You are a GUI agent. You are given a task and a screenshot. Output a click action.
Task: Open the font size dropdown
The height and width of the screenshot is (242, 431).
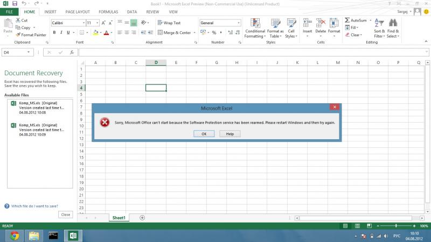[x=97, y=23]
